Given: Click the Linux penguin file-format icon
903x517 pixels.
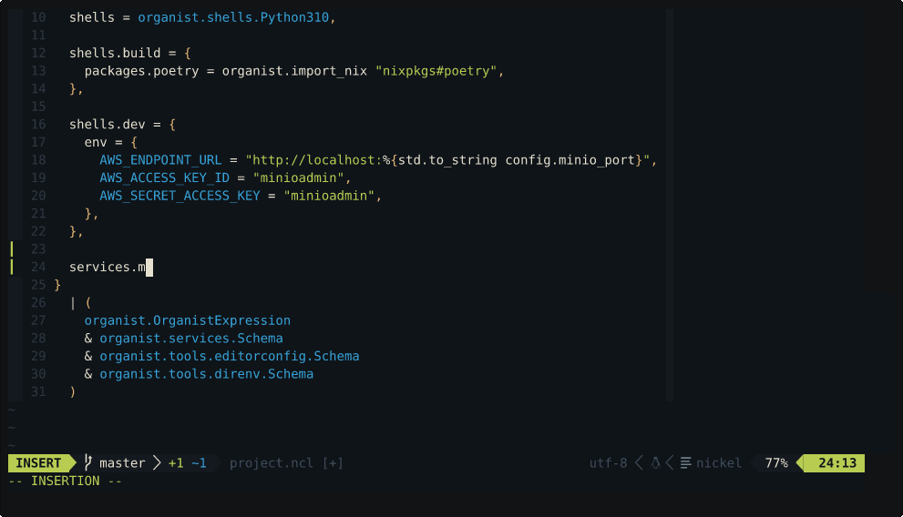Looking at the screenshot, I should 654,463.
